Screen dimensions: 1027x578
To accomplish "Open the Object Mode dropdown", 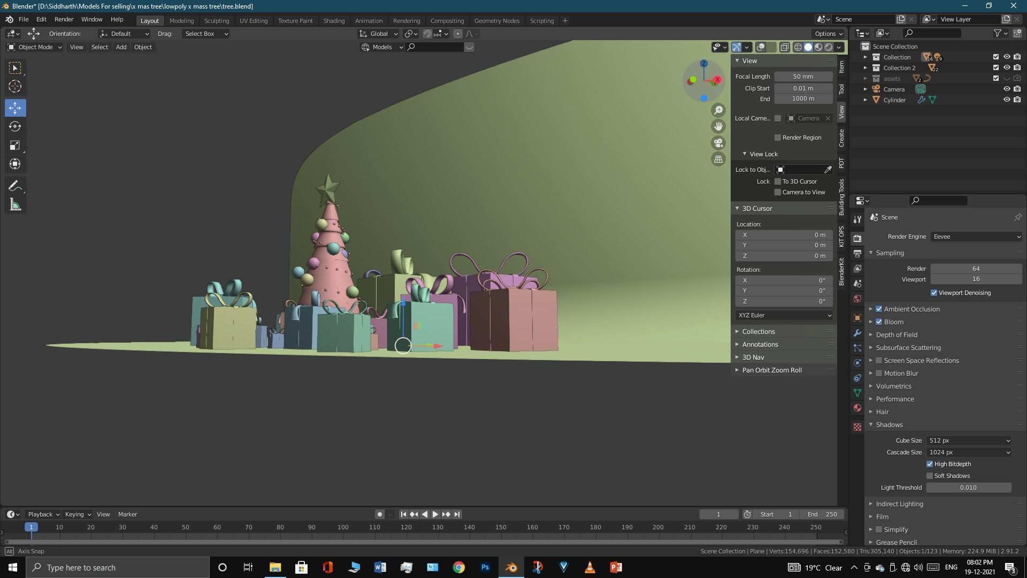I will [35, 47].
